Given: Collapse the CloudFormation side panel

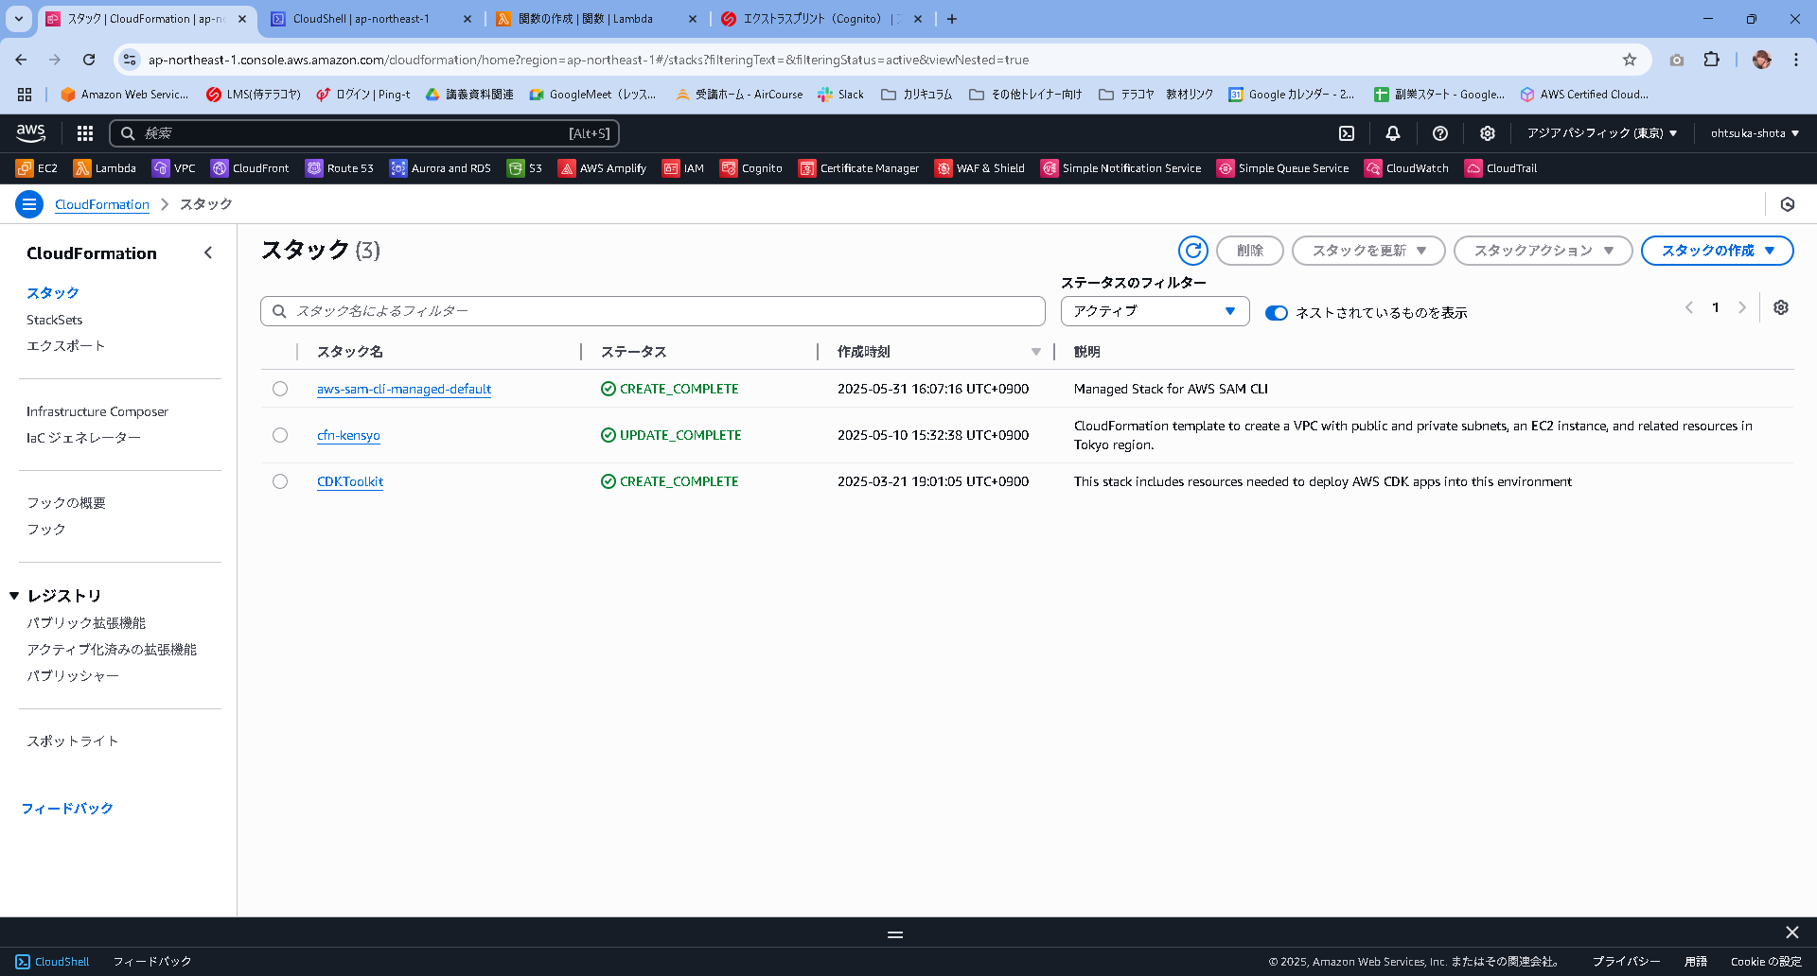Looking at the screenshot, I should pos(208,253).
